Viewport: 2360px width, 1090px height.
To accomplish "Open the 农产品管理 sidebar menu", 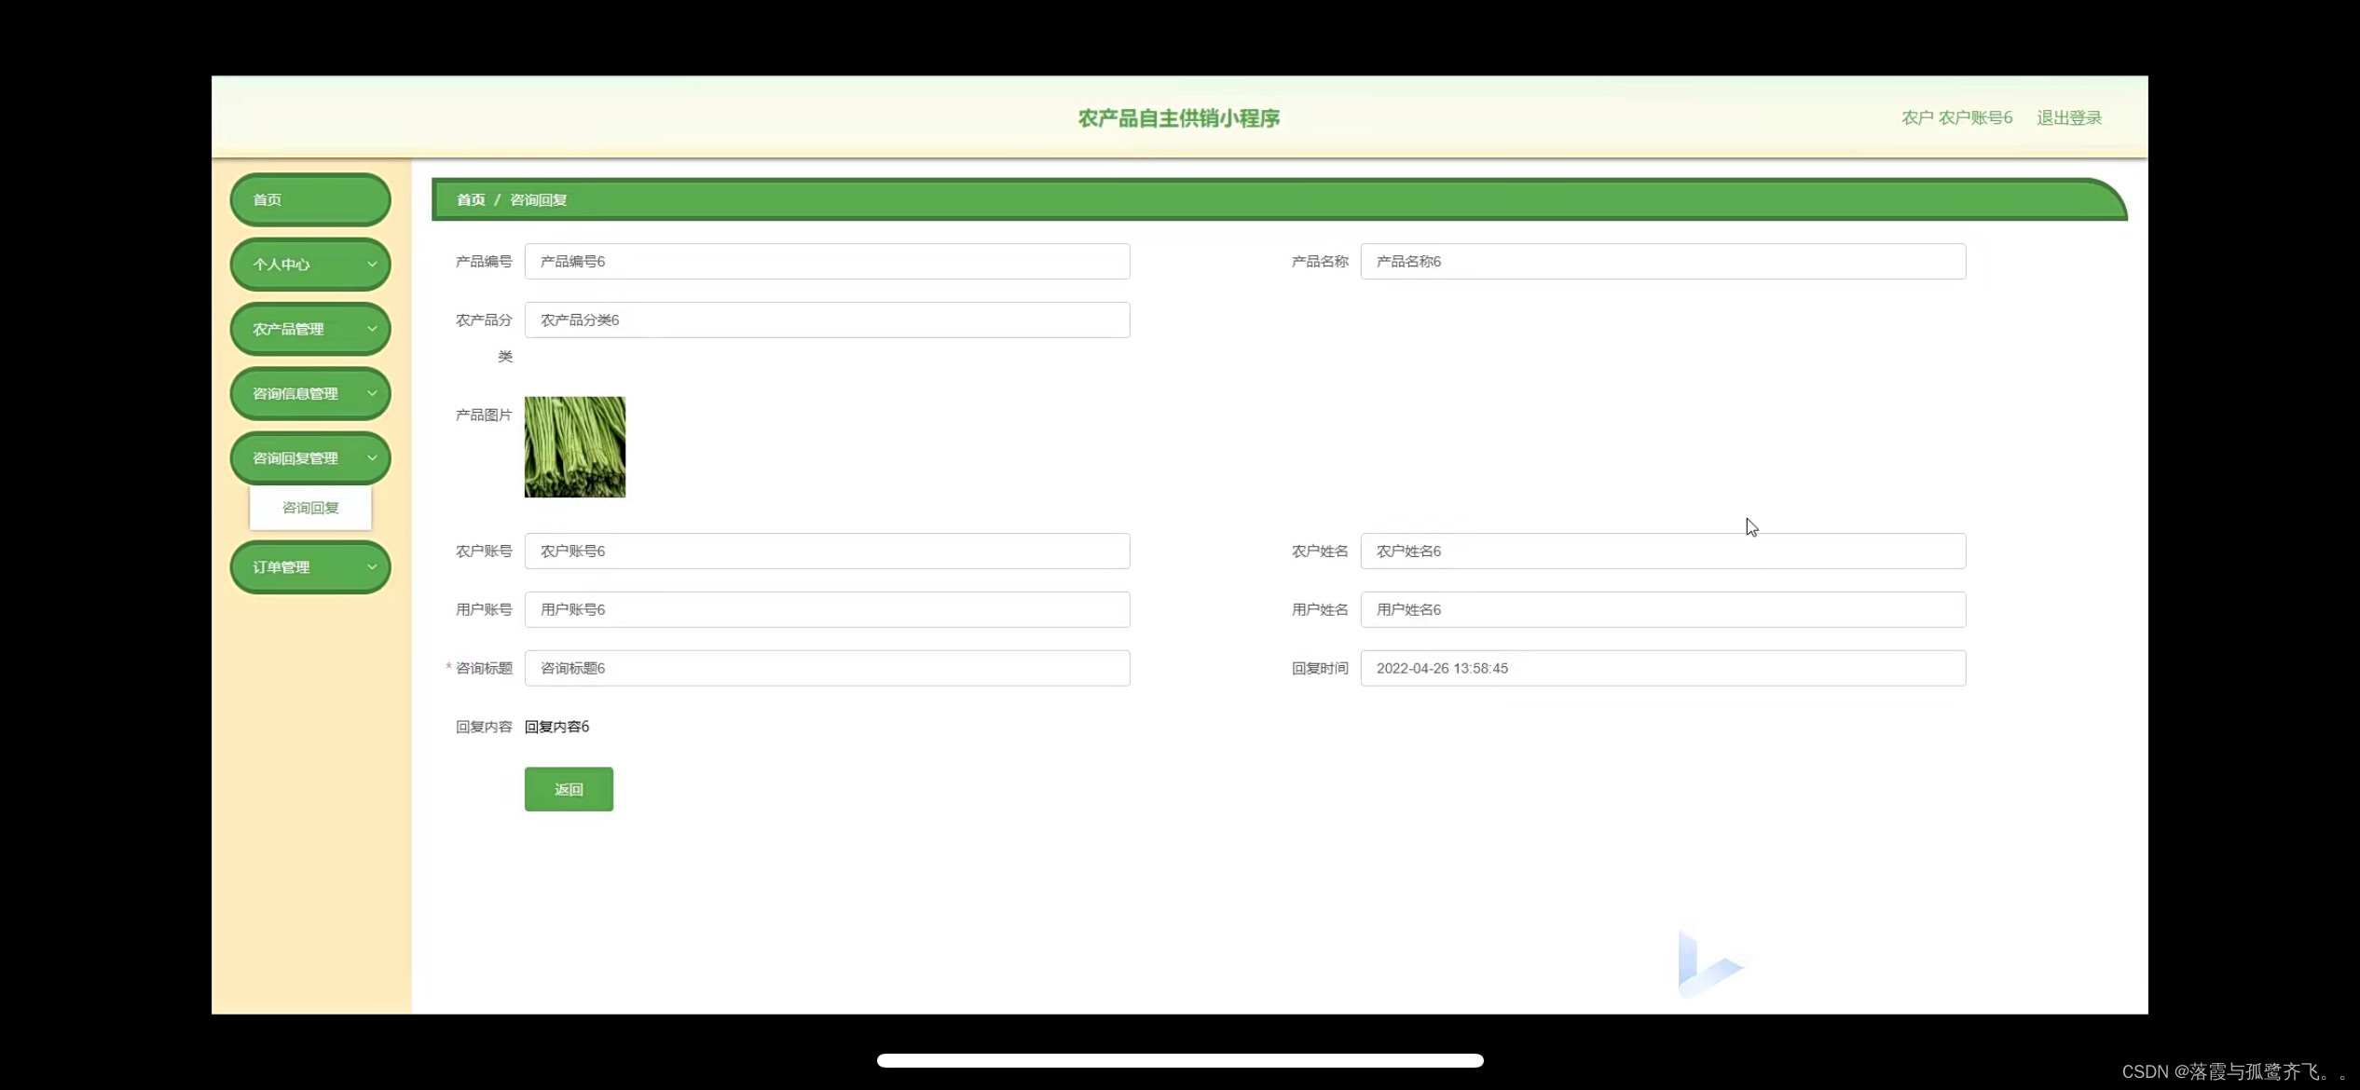I will (x=310, y=329).
